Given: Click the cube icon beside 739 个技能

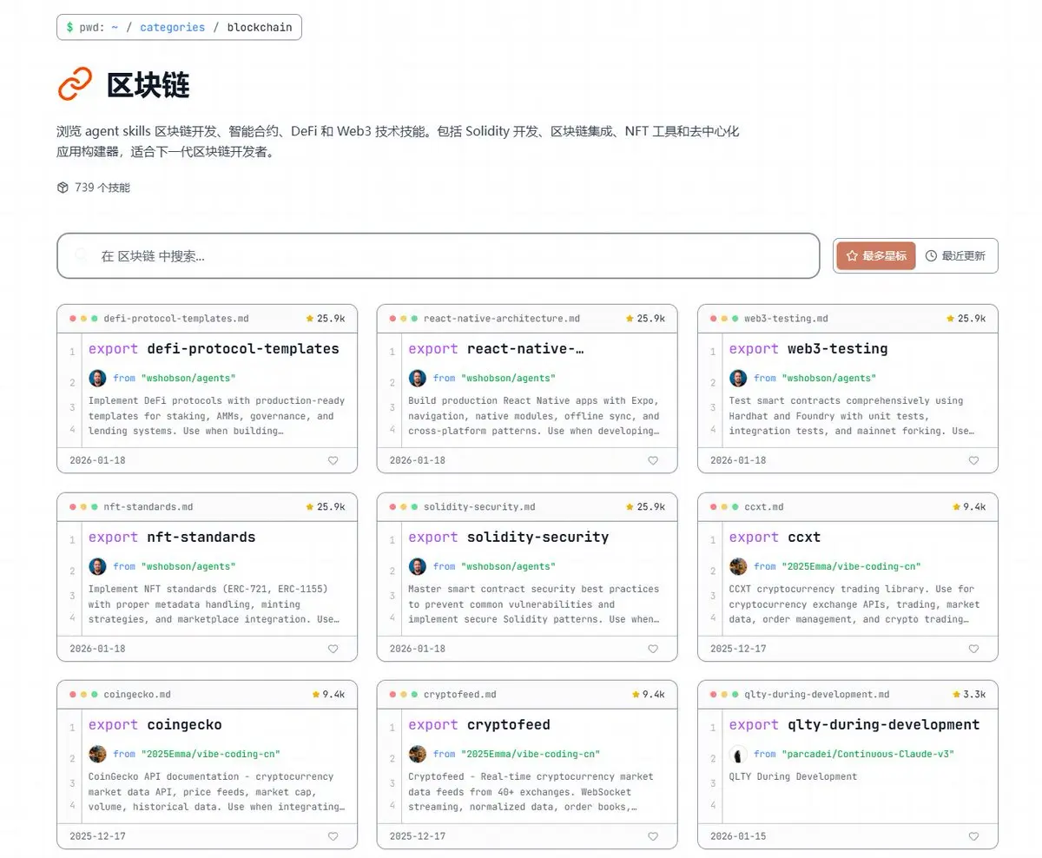Looking at the screenshot, I should point(63,188).
